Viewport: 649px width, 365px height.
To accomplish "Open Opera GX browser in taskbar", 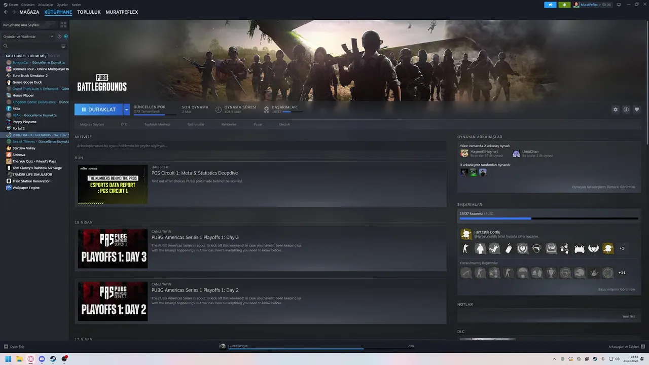I will tap(31, 359).
